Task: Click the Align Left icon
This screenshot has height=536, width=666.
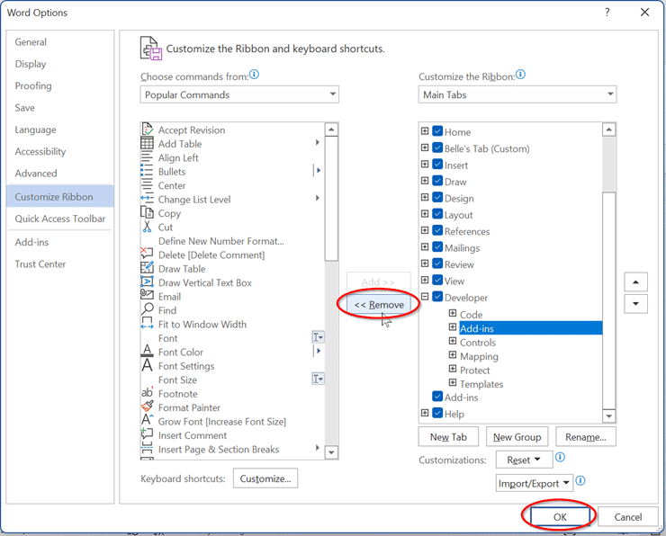Action: point(147,157)
